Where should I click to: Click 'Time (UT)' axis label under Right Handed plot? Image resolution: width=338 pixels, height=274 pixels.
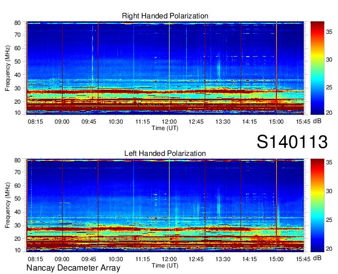point(165,128)
